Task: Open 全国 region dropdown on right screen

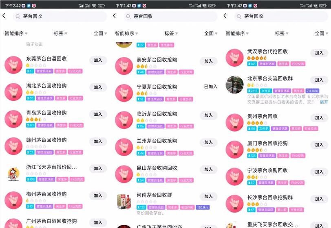Action: tap(321, 33)
